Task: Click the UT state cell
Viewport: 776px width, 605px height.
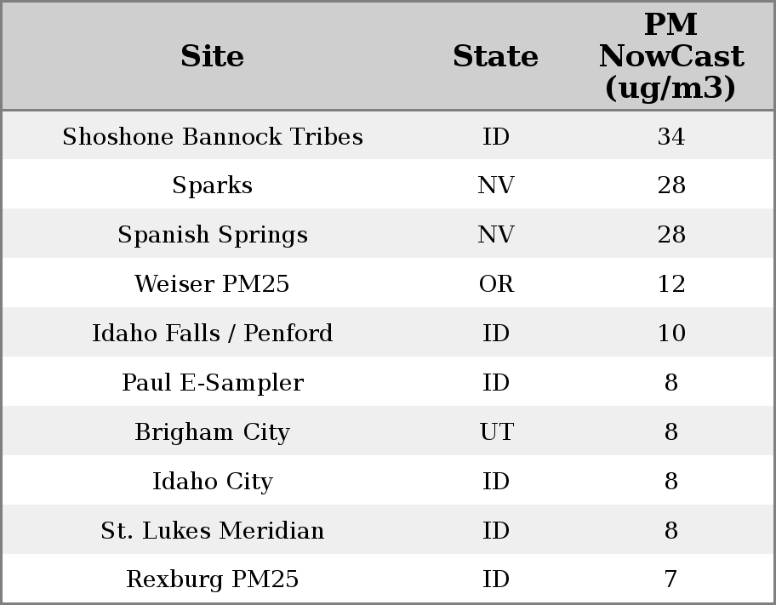Action: point(496,432)
